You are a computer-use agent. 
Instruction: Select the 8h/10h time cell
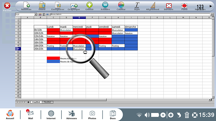[x=40, y=30]
